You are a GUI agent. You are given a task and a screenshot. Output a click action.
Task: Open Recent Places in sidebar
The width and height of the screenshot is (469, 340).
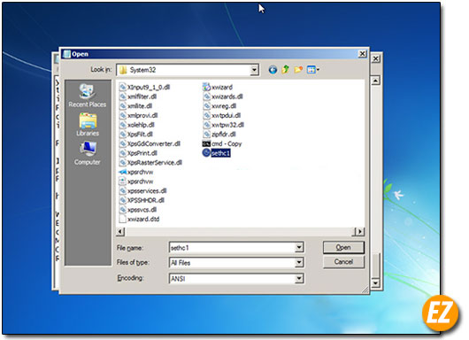click(88, 95)
